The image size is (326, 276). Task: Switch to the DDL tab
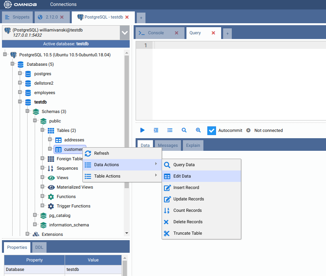[x=39, y=247]
